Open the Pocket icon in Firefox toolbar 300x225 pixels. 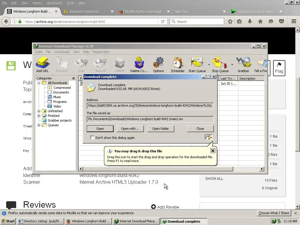[x=282, y=21]
